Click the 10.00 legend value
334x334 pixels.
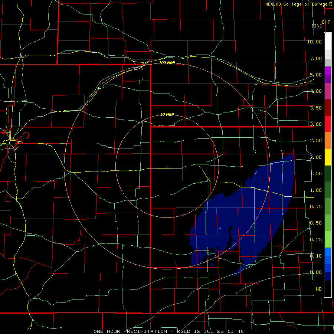(x=314, y=42)
